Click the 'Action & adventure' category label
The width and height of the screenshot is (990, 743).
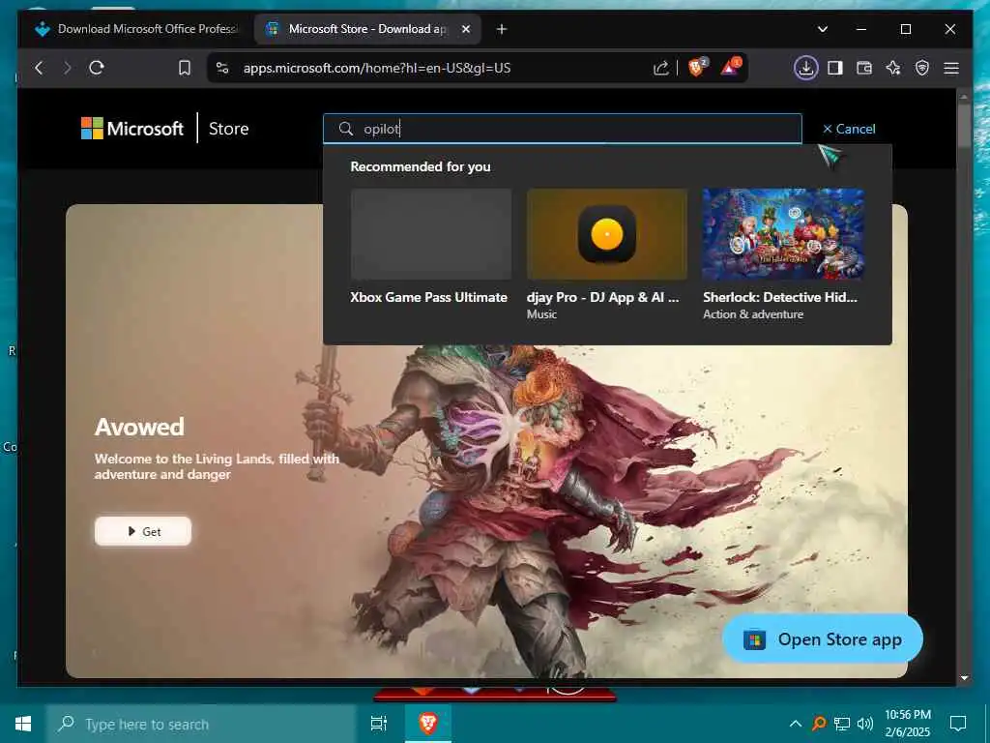(x=752, y=314)
